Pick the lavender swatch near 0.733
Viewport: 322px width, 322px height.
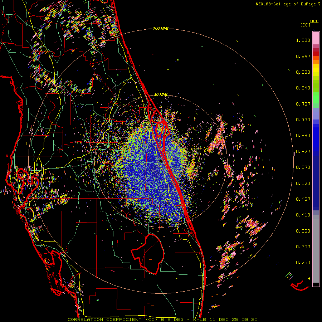coord(316,115)
